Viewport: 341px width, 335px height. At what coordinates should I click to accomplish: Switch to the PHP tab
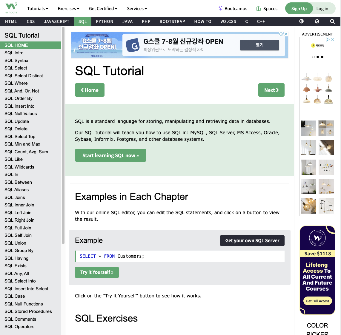click(x=146, y=21)
